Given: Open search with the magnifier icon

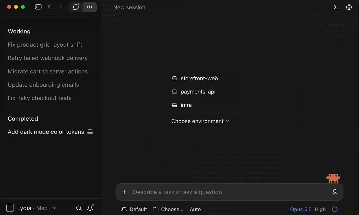Looking at the screenshot, I should [x=79, y=208].
